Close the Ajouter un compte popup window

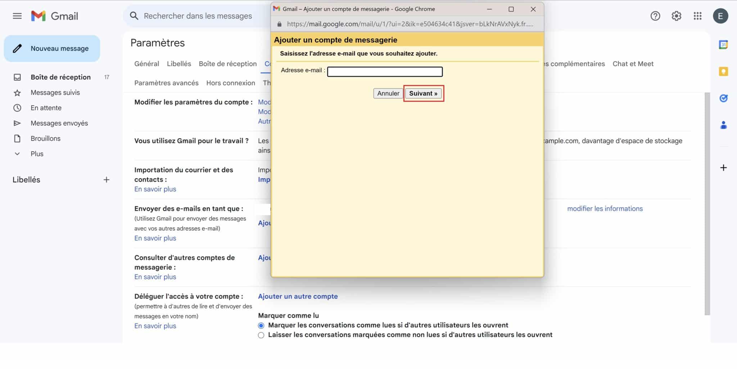(533, 9)
